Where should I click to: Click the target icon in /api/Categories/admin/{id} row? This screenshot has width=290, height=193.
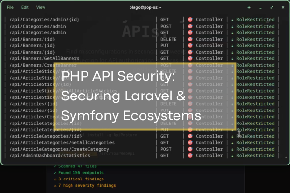click(x=190, y=20)
